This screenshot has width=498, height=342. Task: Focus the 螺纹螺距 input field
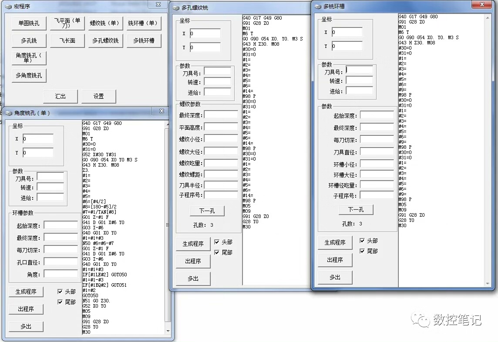click(221, 174)
